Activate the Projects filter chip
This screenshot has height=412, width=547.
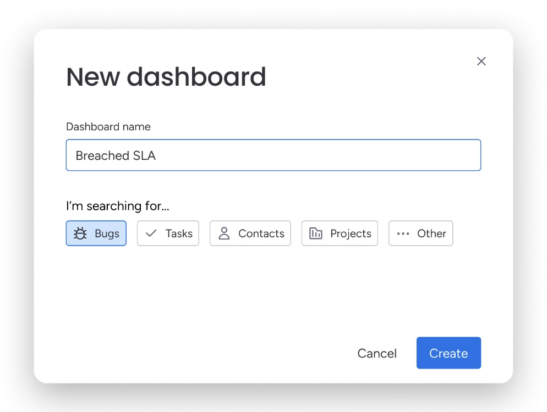tap(339, 233)
